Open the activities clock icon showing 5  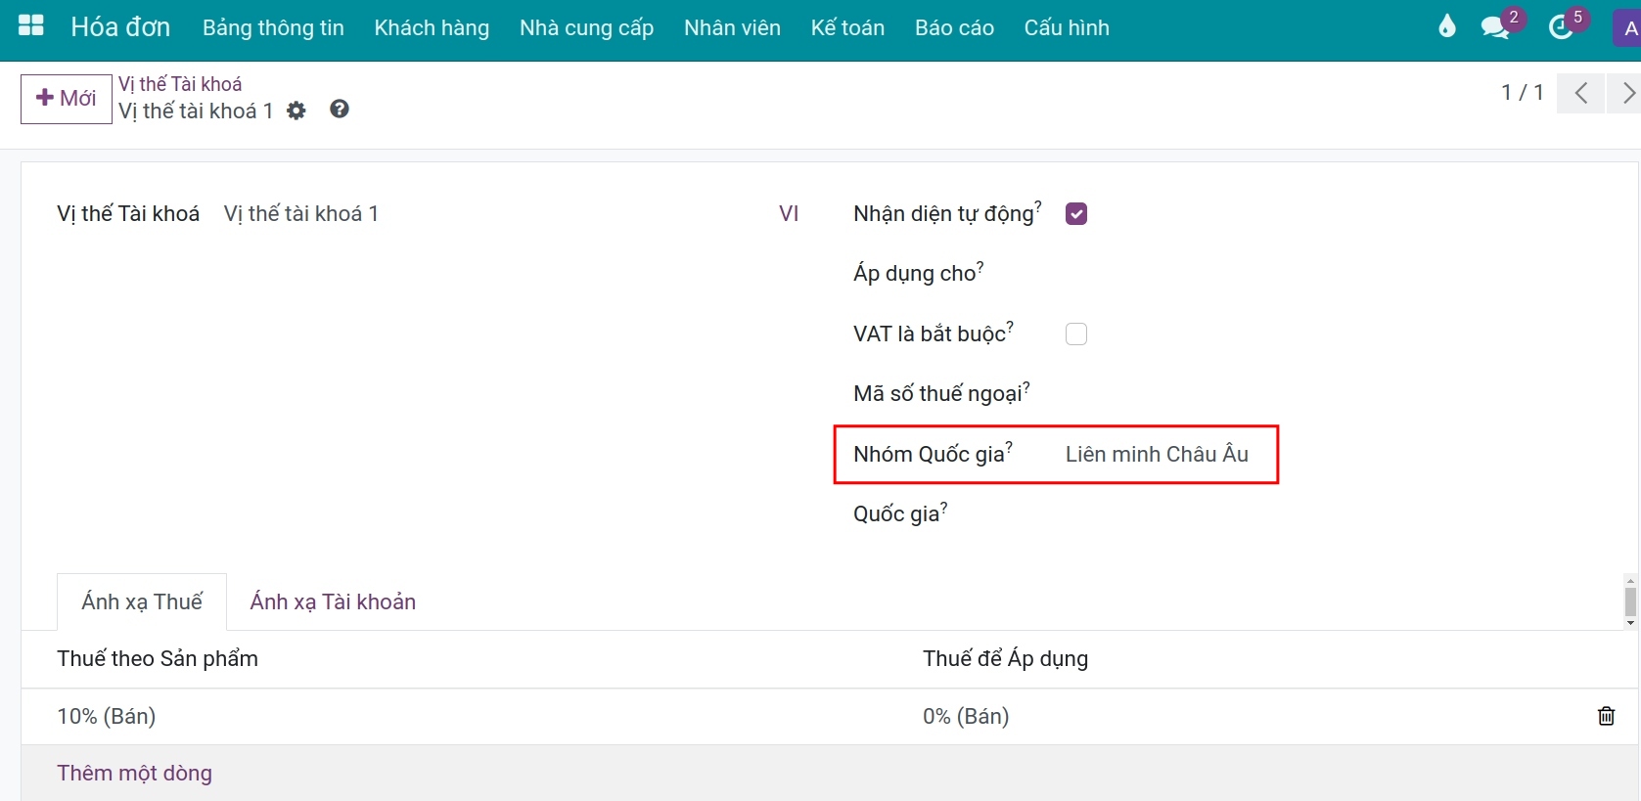pyautogui.click(x=1562, y=26)
